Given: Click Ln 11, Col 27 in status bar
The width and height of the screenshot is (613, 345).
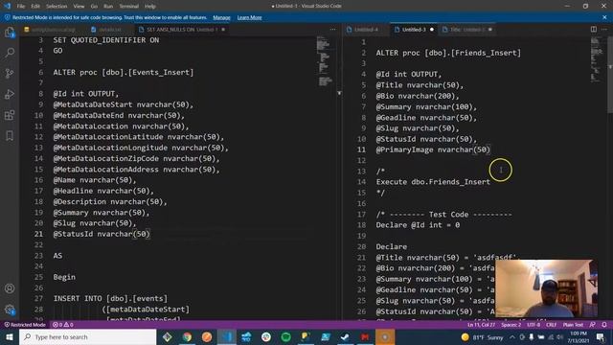Looking at the screenshot, I should pyautogui.click(x=481, y=325).
